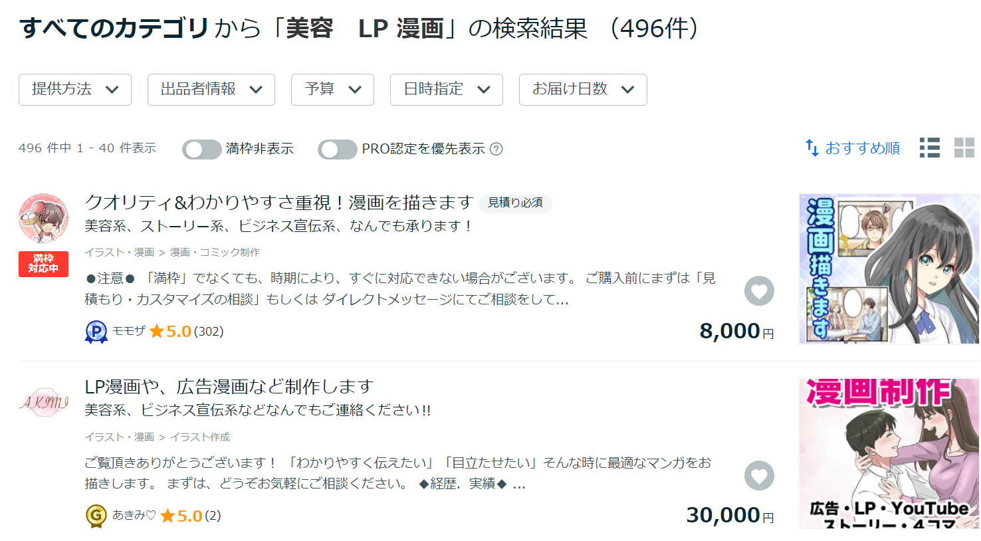Change sort order via おすすめ順
The width and height of the screenshot is (981, 541).
point(853,148)
